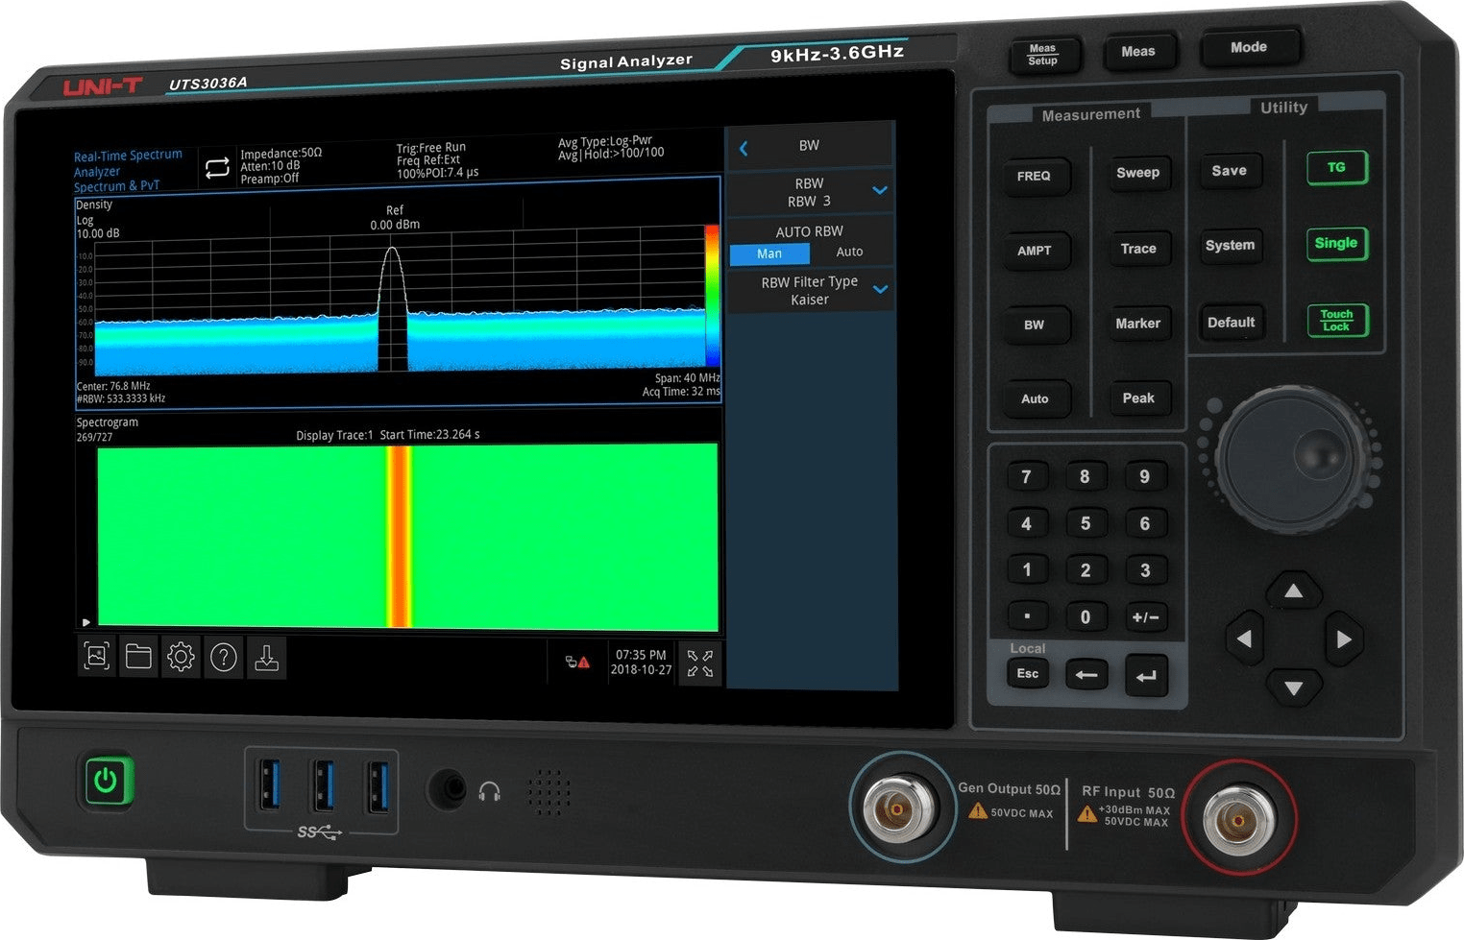Viewport: 1464px width, 940px height.
Task: Hit the backspace arrow key
Action: (1086, 675)
